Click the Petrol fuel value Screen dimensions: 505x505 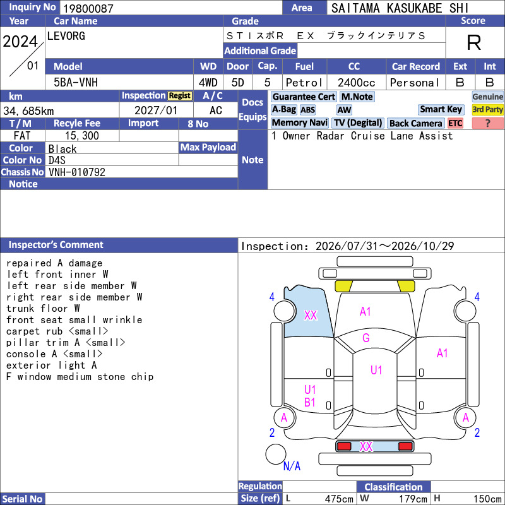tap(304, 83)
